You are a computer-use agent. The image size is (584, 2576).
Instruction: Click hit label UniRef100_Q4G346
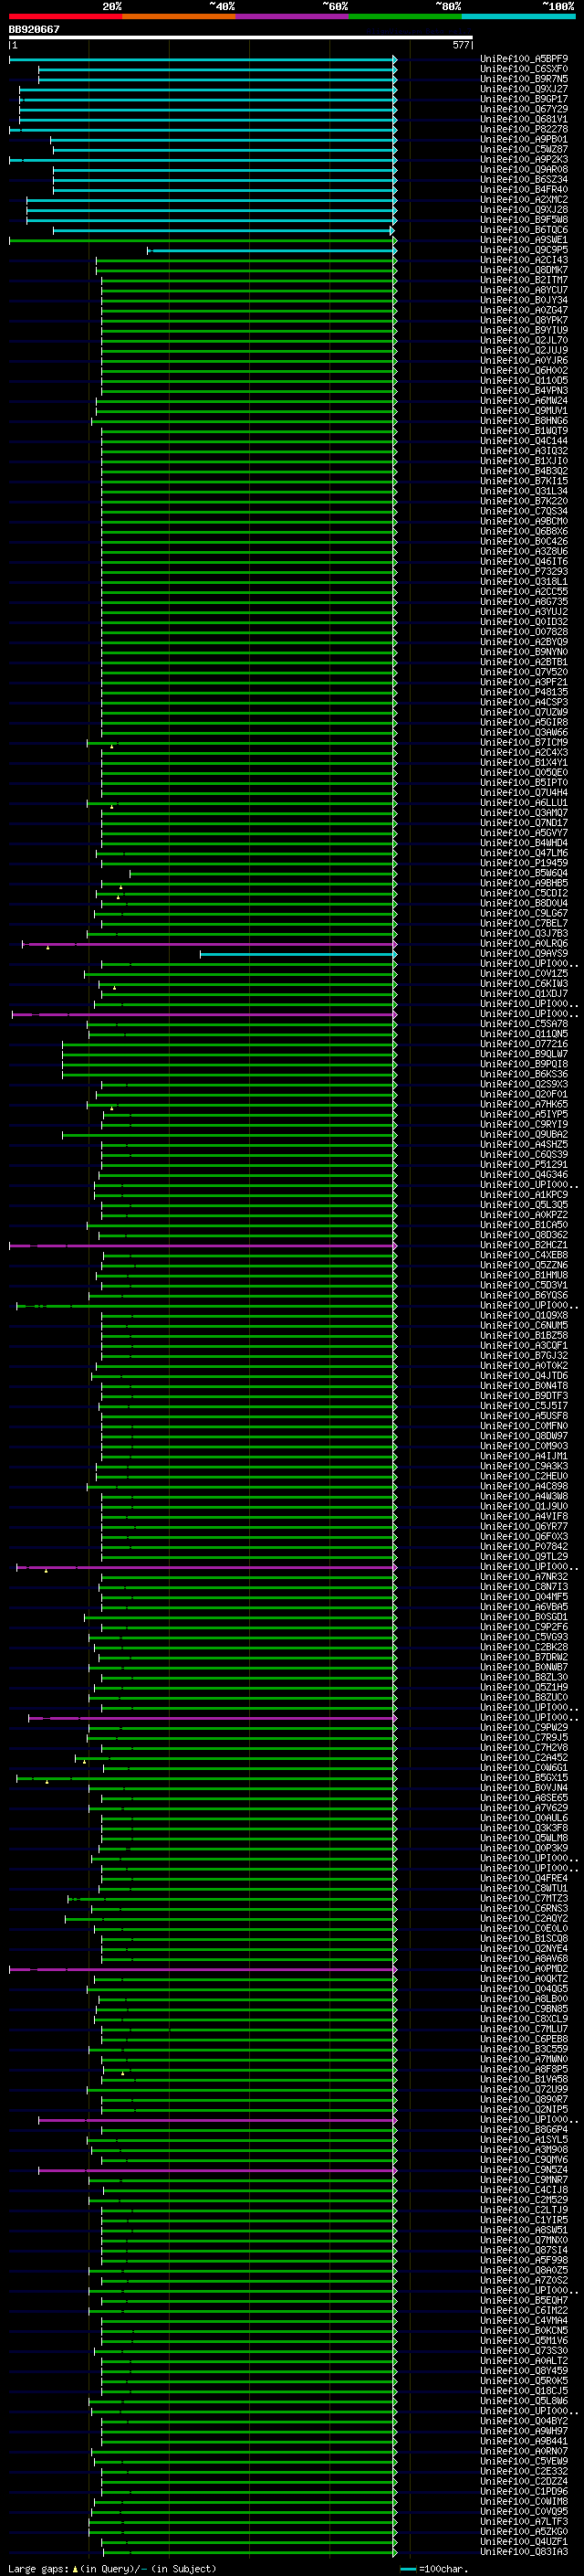pos(524,1174)
